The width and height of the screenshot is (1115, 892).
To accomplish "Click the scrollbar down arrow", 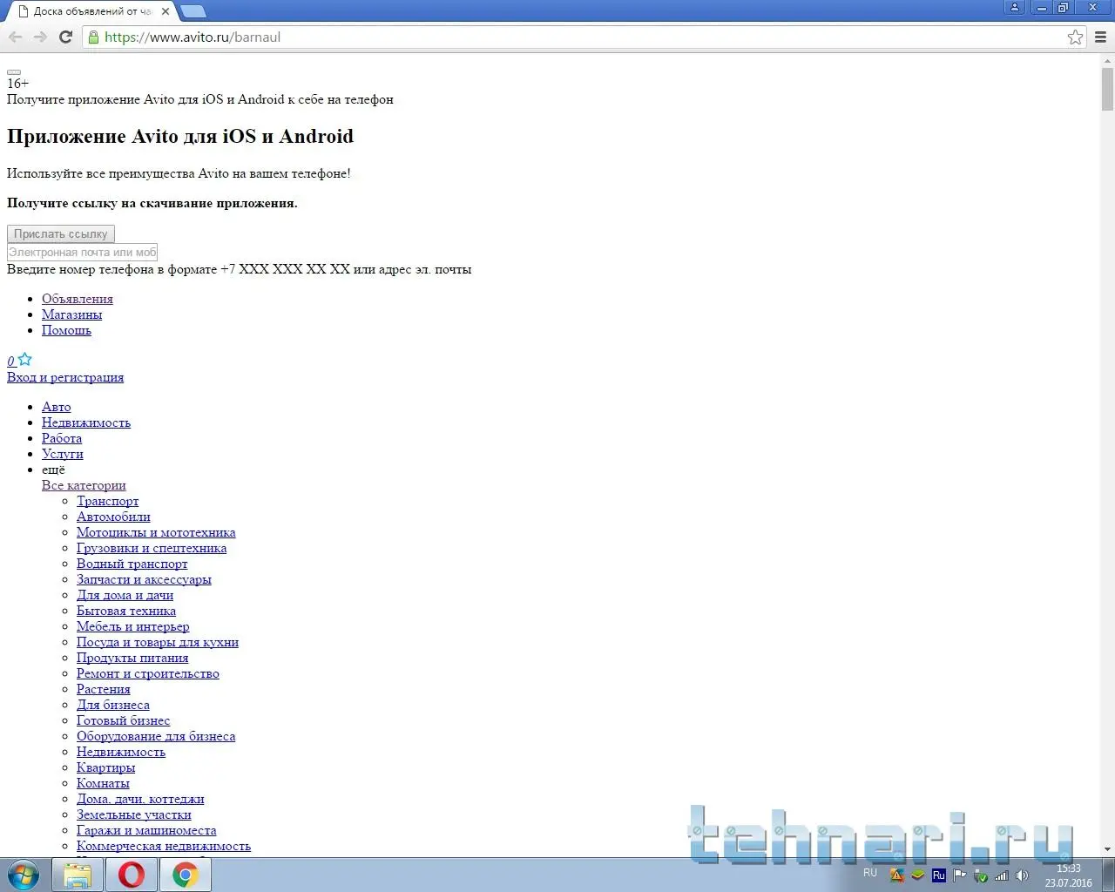I will click(1107, 848).
